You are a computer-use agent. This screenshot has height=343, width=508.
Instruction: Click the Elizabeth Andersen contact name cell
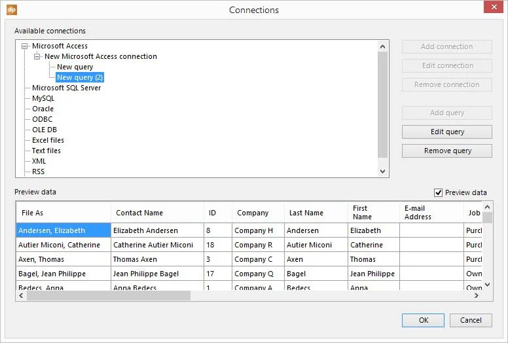(x=158, y=230)
